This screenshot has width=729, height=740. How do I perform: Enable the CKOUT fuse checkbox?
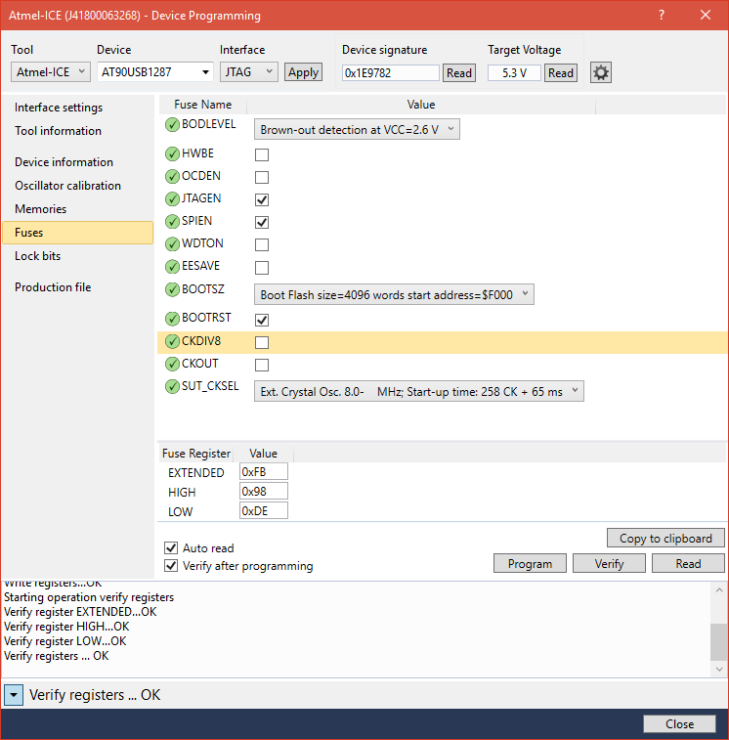[262, 365]
